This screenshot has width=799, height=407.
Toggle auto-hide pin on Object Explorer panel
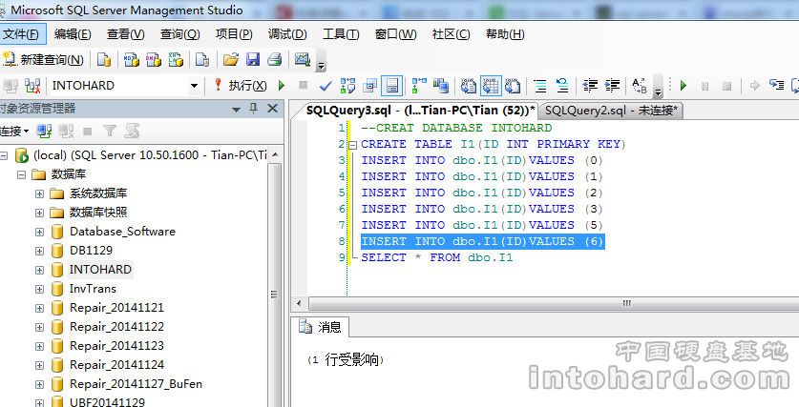point(252,109)
